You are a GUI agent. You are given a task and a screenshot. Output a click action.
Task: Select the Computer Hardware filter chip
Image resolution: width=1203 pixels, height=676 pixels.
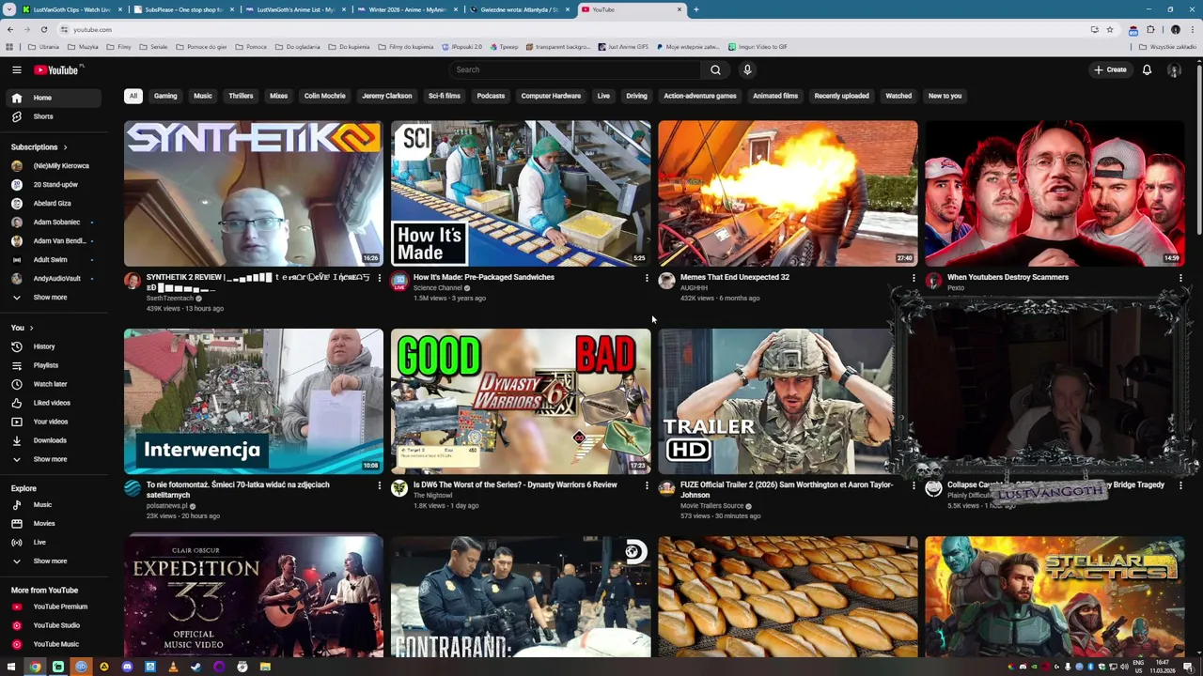tap(551, 96)
